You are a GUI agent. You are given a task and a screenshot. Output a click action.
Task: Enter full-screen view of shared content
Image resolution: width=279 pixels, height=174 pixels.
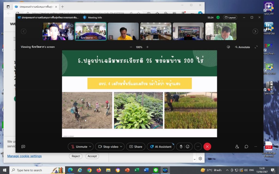pyautogui.click(x=256, y=47)
